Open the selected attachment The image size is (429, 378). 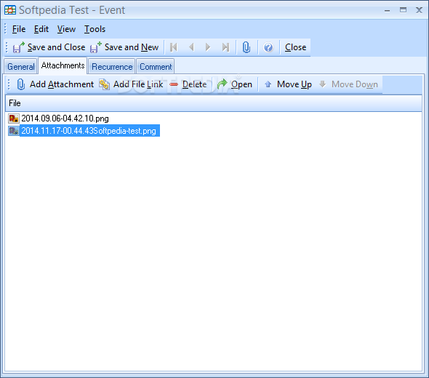(235, 84)
